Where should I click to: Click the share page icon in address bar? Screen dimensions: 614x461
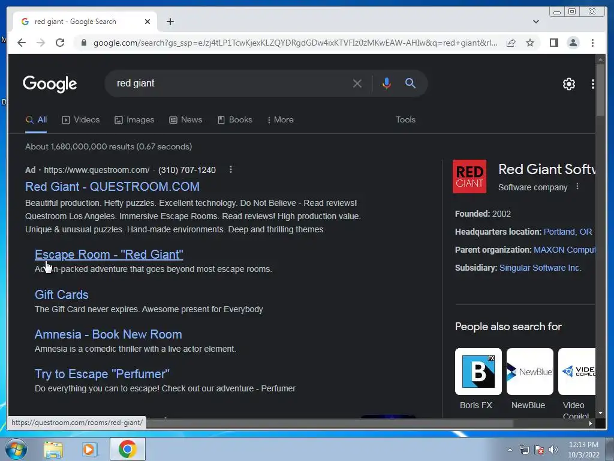511,43
